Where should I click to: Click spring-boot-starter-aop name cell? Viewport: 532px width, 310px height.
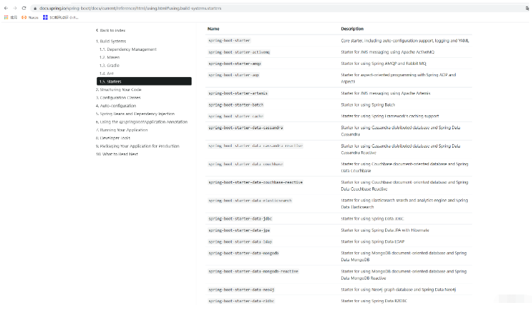coord(234,76)
